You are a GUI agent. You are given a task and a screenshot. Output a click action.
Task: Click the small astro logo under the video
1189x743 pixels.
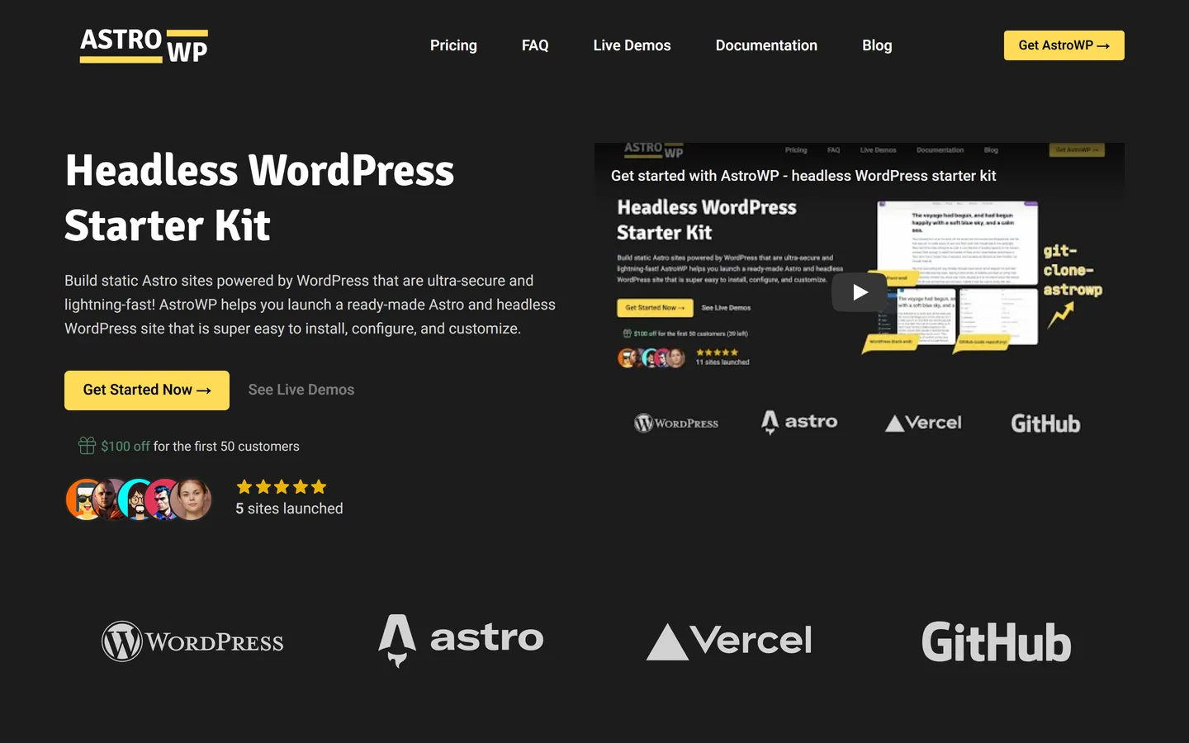[799, 422]
